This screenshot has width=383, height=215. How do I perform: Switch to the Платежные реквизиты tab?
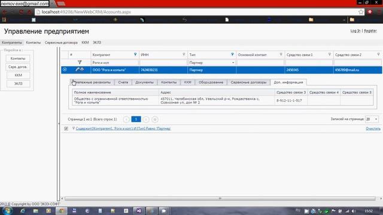pyautogui.click(x=92, y=82)
